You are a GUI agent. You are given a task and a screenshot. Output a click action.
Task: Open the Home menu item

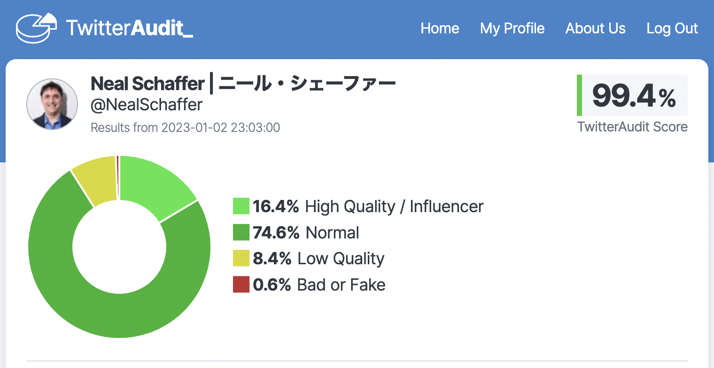click(x=440, y=29)
